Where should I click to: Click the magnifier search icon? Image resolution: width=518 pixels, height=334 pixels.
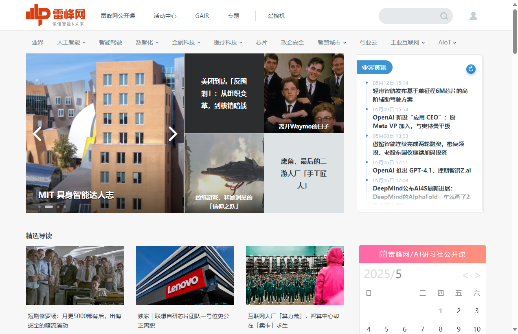(444, 16)
